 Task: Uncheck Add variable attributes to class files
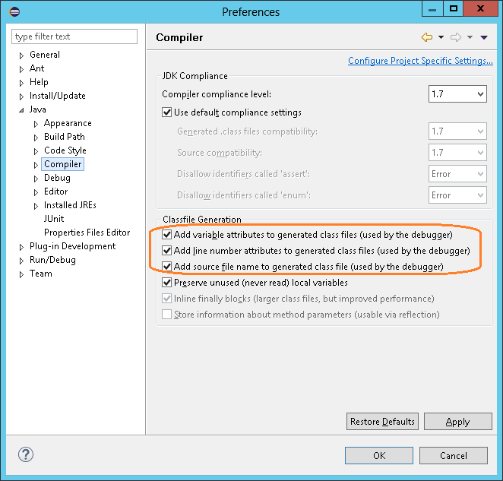167,235
